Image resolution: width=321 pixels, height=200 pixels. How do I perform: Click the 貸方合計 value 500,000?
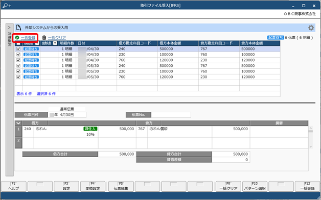(240, 154)
